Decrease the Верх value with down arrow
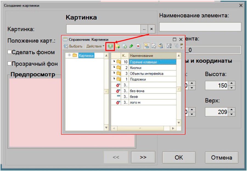This screenshot has width=247, height=171. (231, 114)
